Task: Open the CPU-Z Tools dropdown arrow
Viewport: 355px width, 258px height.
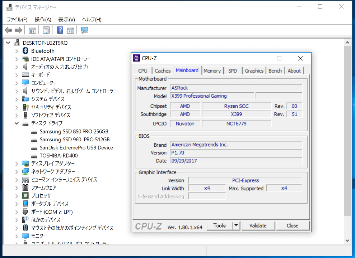Action: coord(236,225)
